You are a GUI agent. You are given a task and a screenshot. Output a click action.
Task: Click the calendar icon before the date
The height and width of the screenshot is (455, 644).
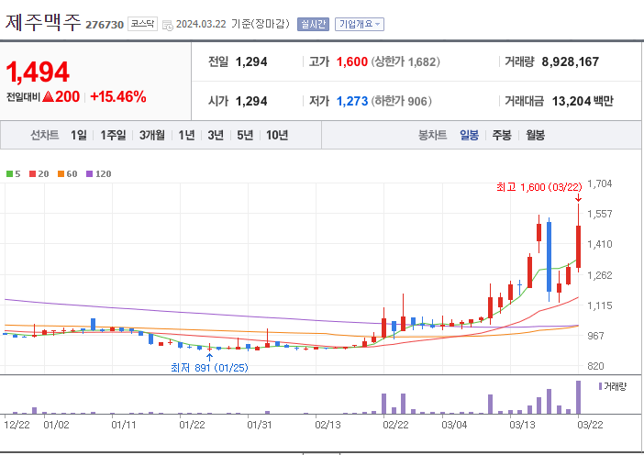[168, 25]
